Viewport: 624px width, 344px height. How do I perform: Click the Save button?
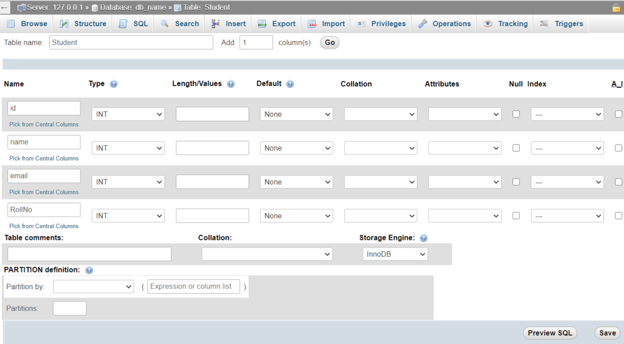click(x=608, y=333)
